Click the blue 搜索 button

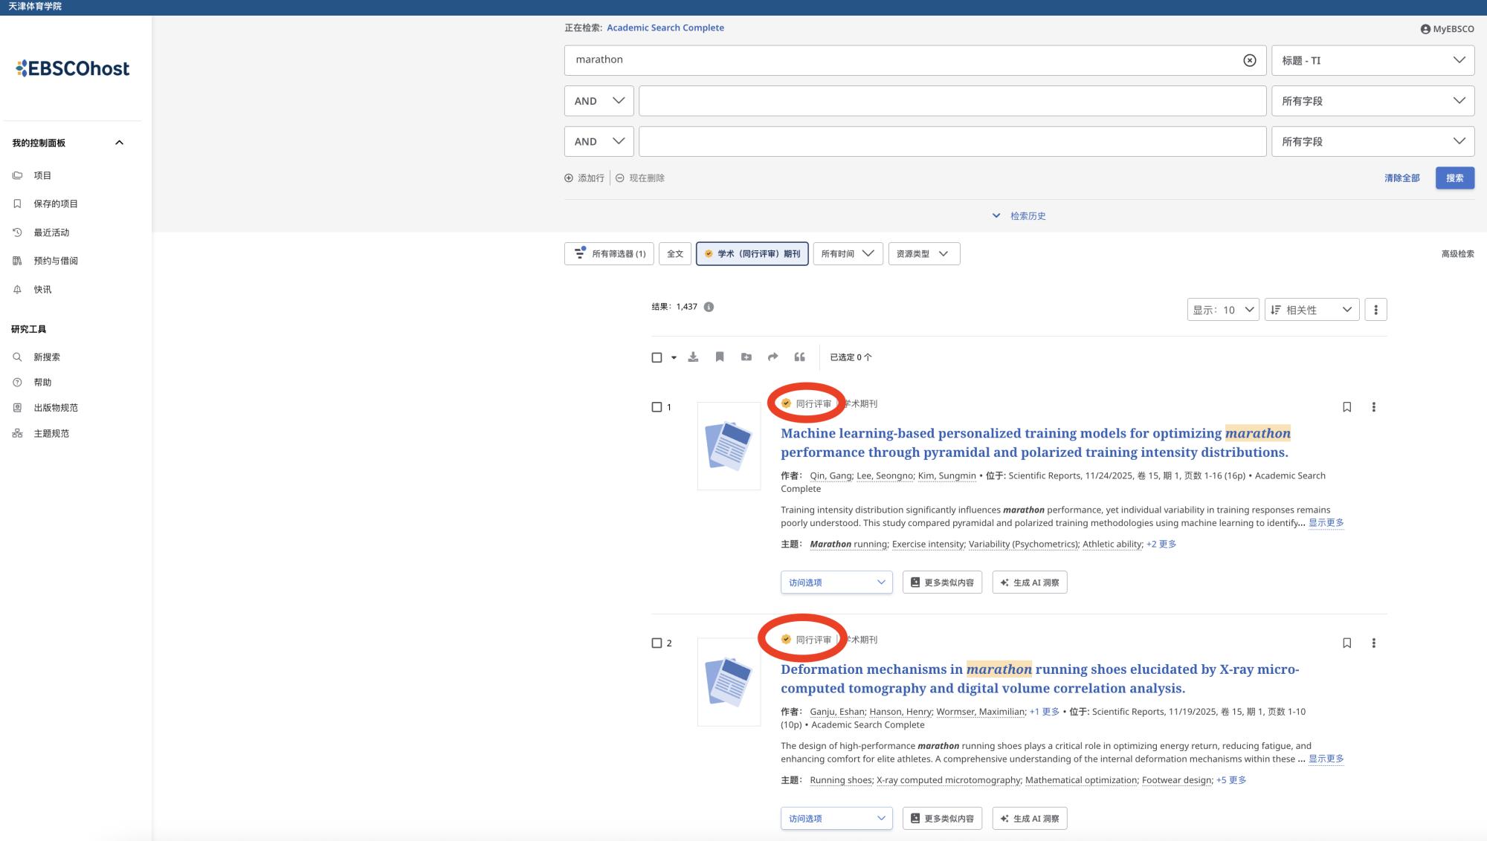(x=1454, y=178)
